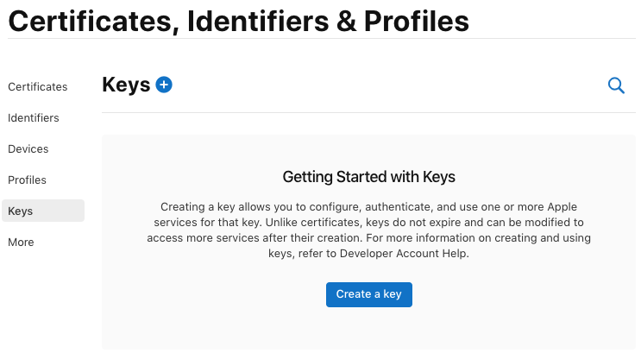Open the Certificates section in sidebar

(37, 86)
